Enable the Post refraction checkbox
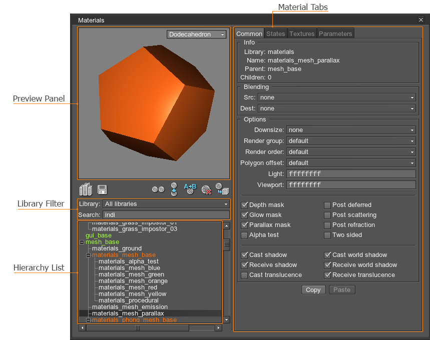The image size is (430, 340). pyautogui.click(x=327, y=225)
